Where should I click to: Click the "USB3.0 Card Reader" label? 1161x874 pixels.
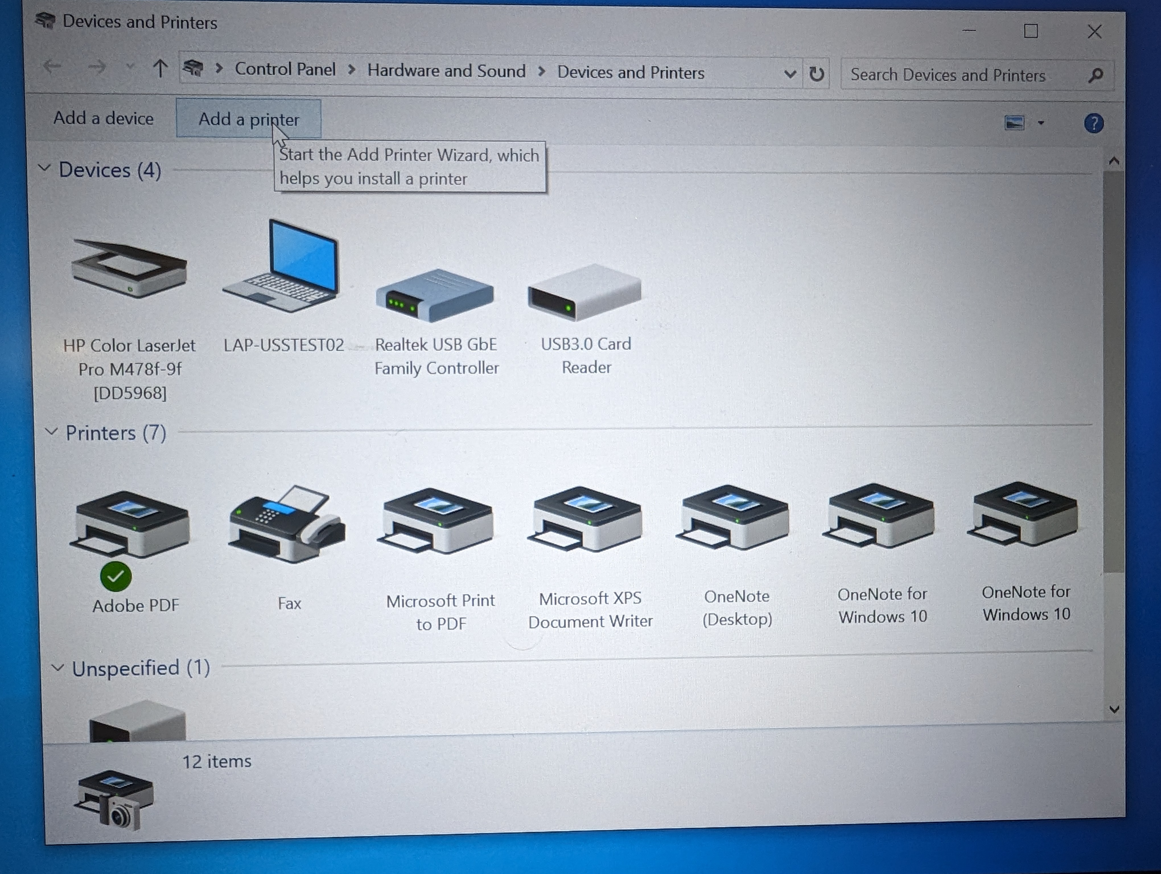pos(586,356)
